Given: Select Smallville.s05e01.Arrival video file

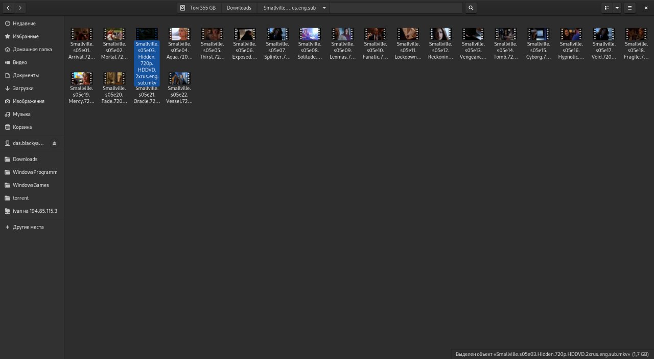Looking at the screenshot, I should click(x=82, y=43).
